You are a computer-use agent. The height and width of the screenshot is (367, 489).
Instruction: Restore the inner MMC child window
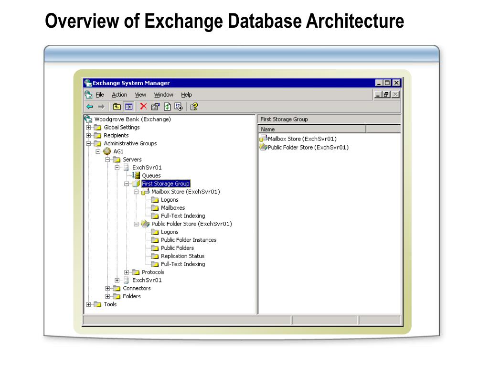tap(387, 95)
